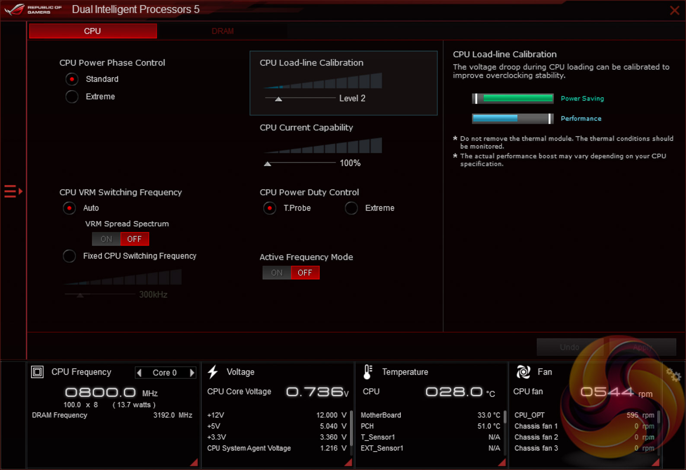Adjust CPU Load-line Calibration slider handle

[x=279, y=99]
